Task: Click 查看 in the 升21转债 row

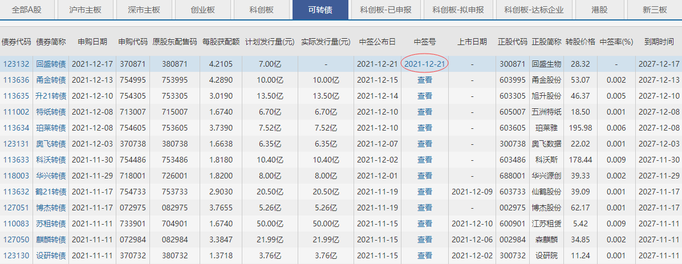Action: click(424, 96)
